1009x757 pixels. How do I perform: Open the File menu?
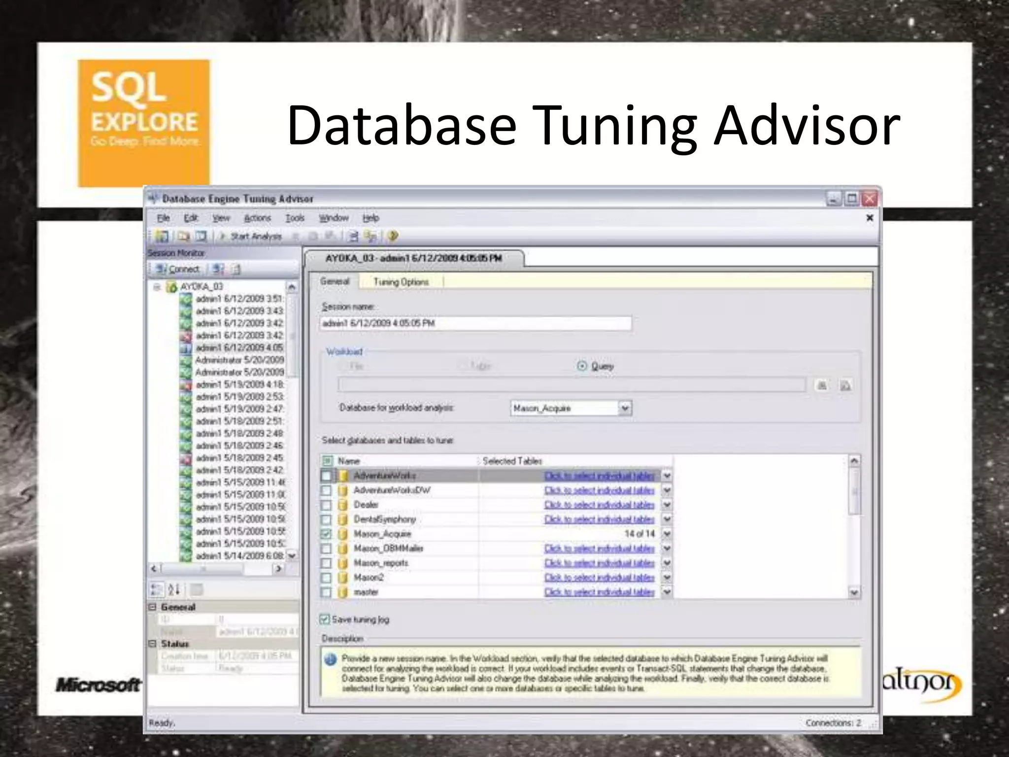[x=164, y=218]
